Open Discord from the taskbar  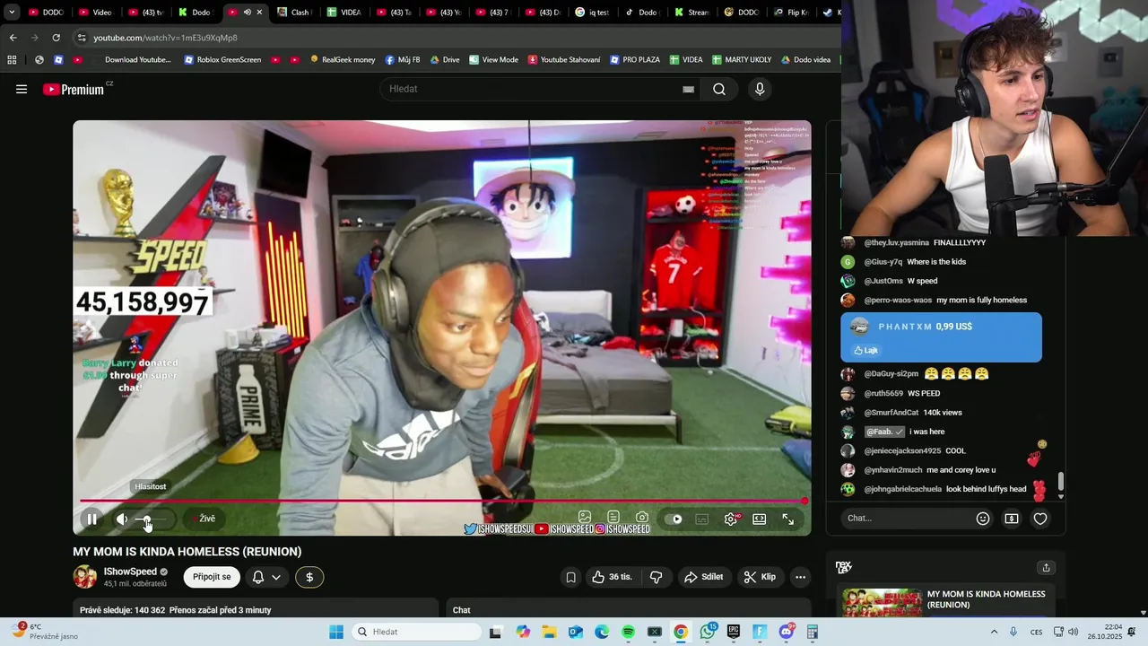787,632
